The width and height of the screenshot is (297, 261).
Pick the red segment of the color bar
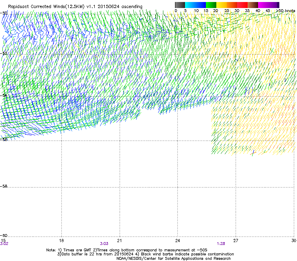click(x=242, y=5)
